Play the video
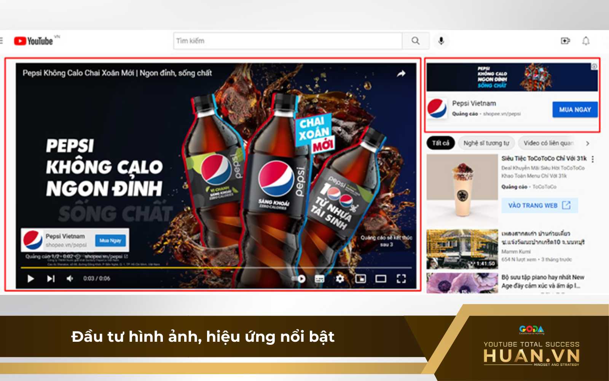 [x=30, y=279]
